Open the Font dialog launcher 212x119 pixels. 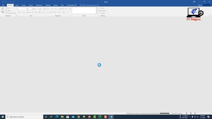click(x=46, y=16)
